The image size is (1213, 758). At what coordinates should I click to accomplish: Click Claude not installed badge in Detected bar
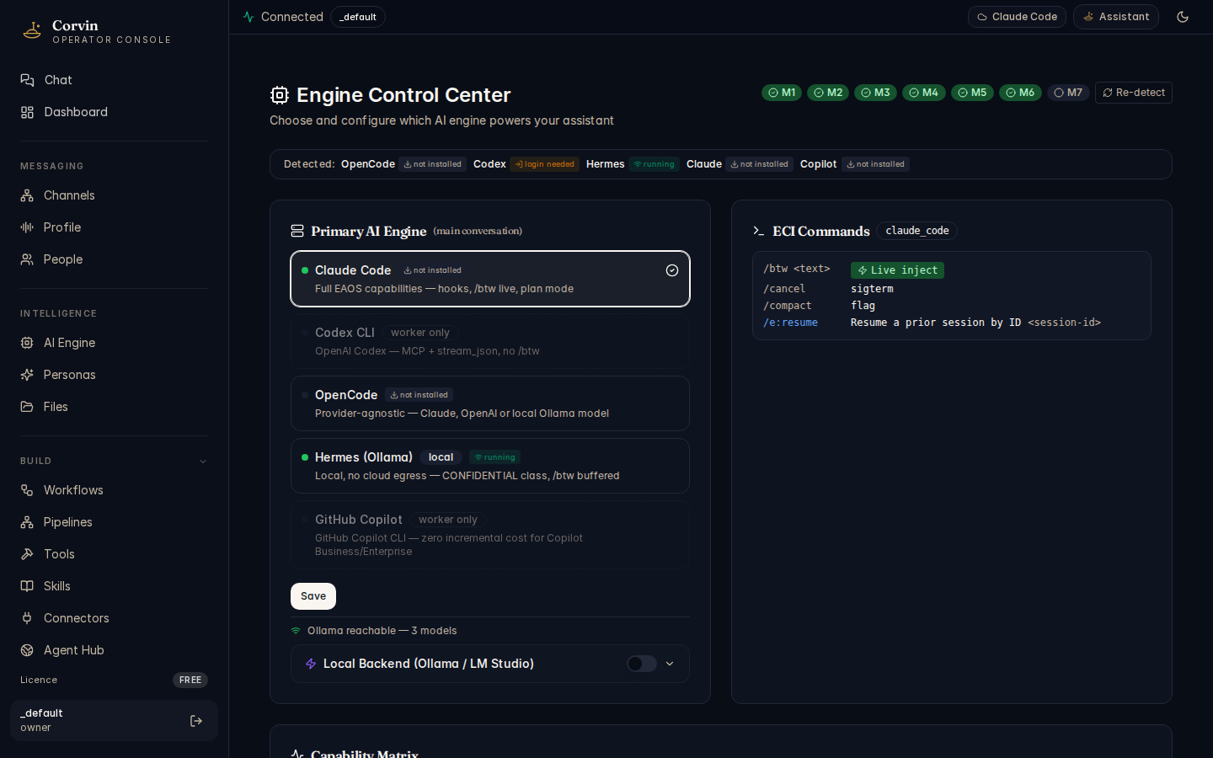[x=760, y=164]
